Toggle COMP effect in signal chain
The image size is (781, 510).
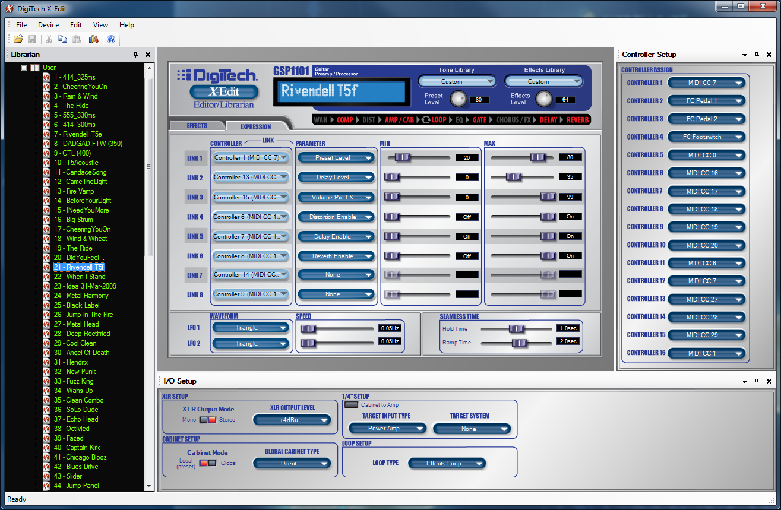(x=344, y=120)
